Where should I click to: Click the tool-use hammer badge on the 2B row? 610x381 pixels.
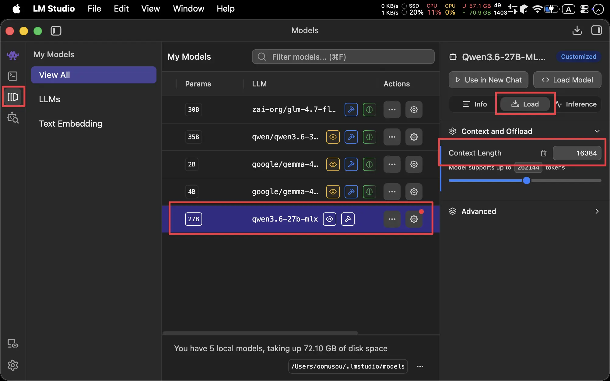351,164
